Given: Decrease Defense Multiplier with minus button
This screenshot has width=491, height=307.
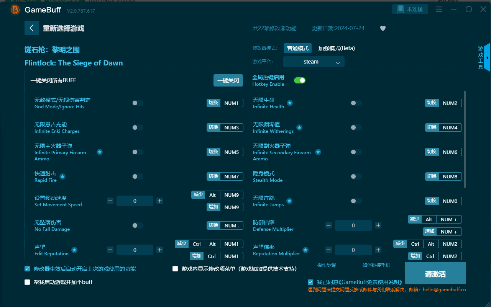Looking at the screenshot, I should (328, 225).
